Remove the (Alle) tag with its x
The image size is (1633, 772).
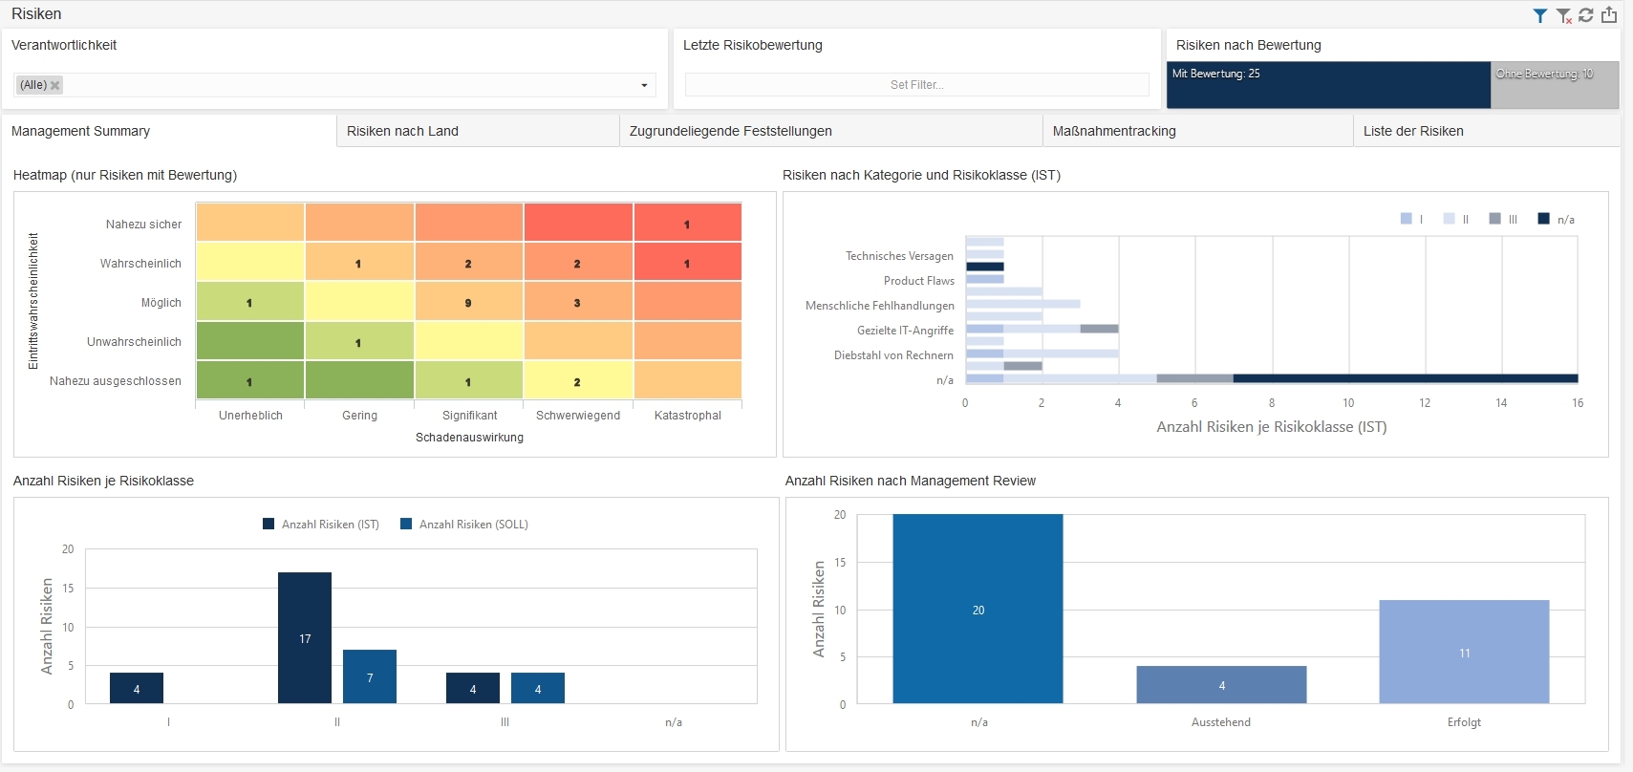tap(55, 85)
